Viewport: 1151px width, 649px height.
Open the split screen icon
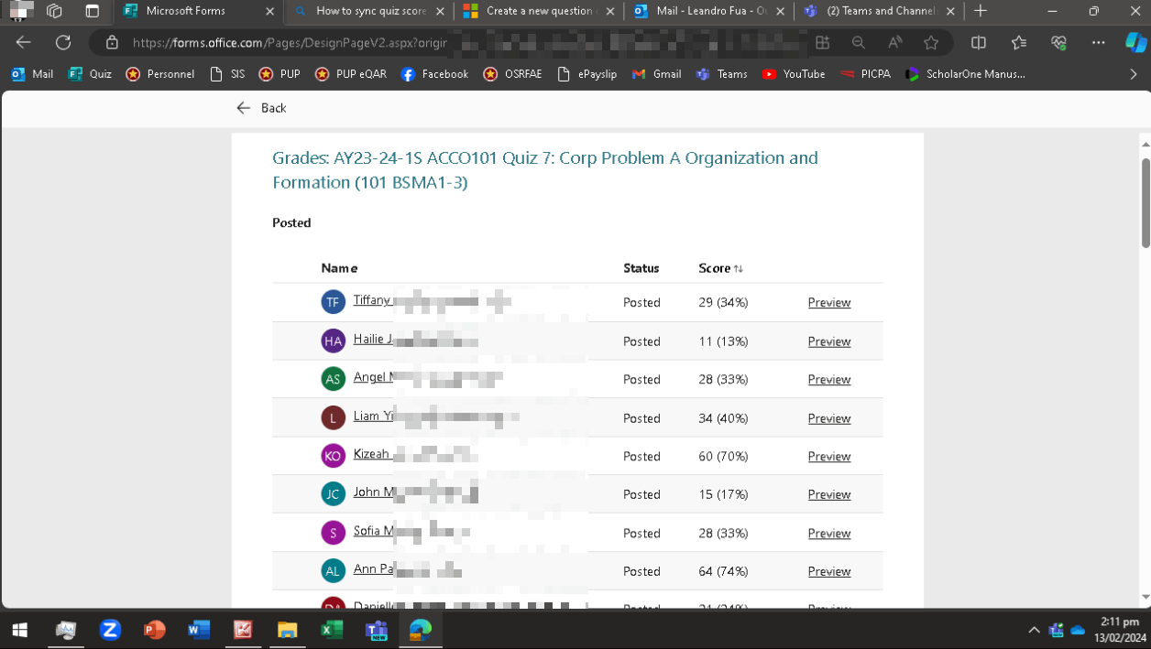(x=979, y=43)
